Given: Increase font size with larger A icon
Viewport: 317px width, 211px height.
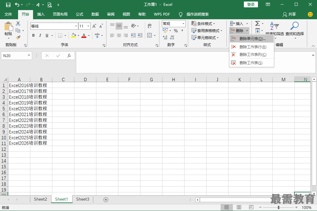Looking at the screenshot, I should 94,26.
